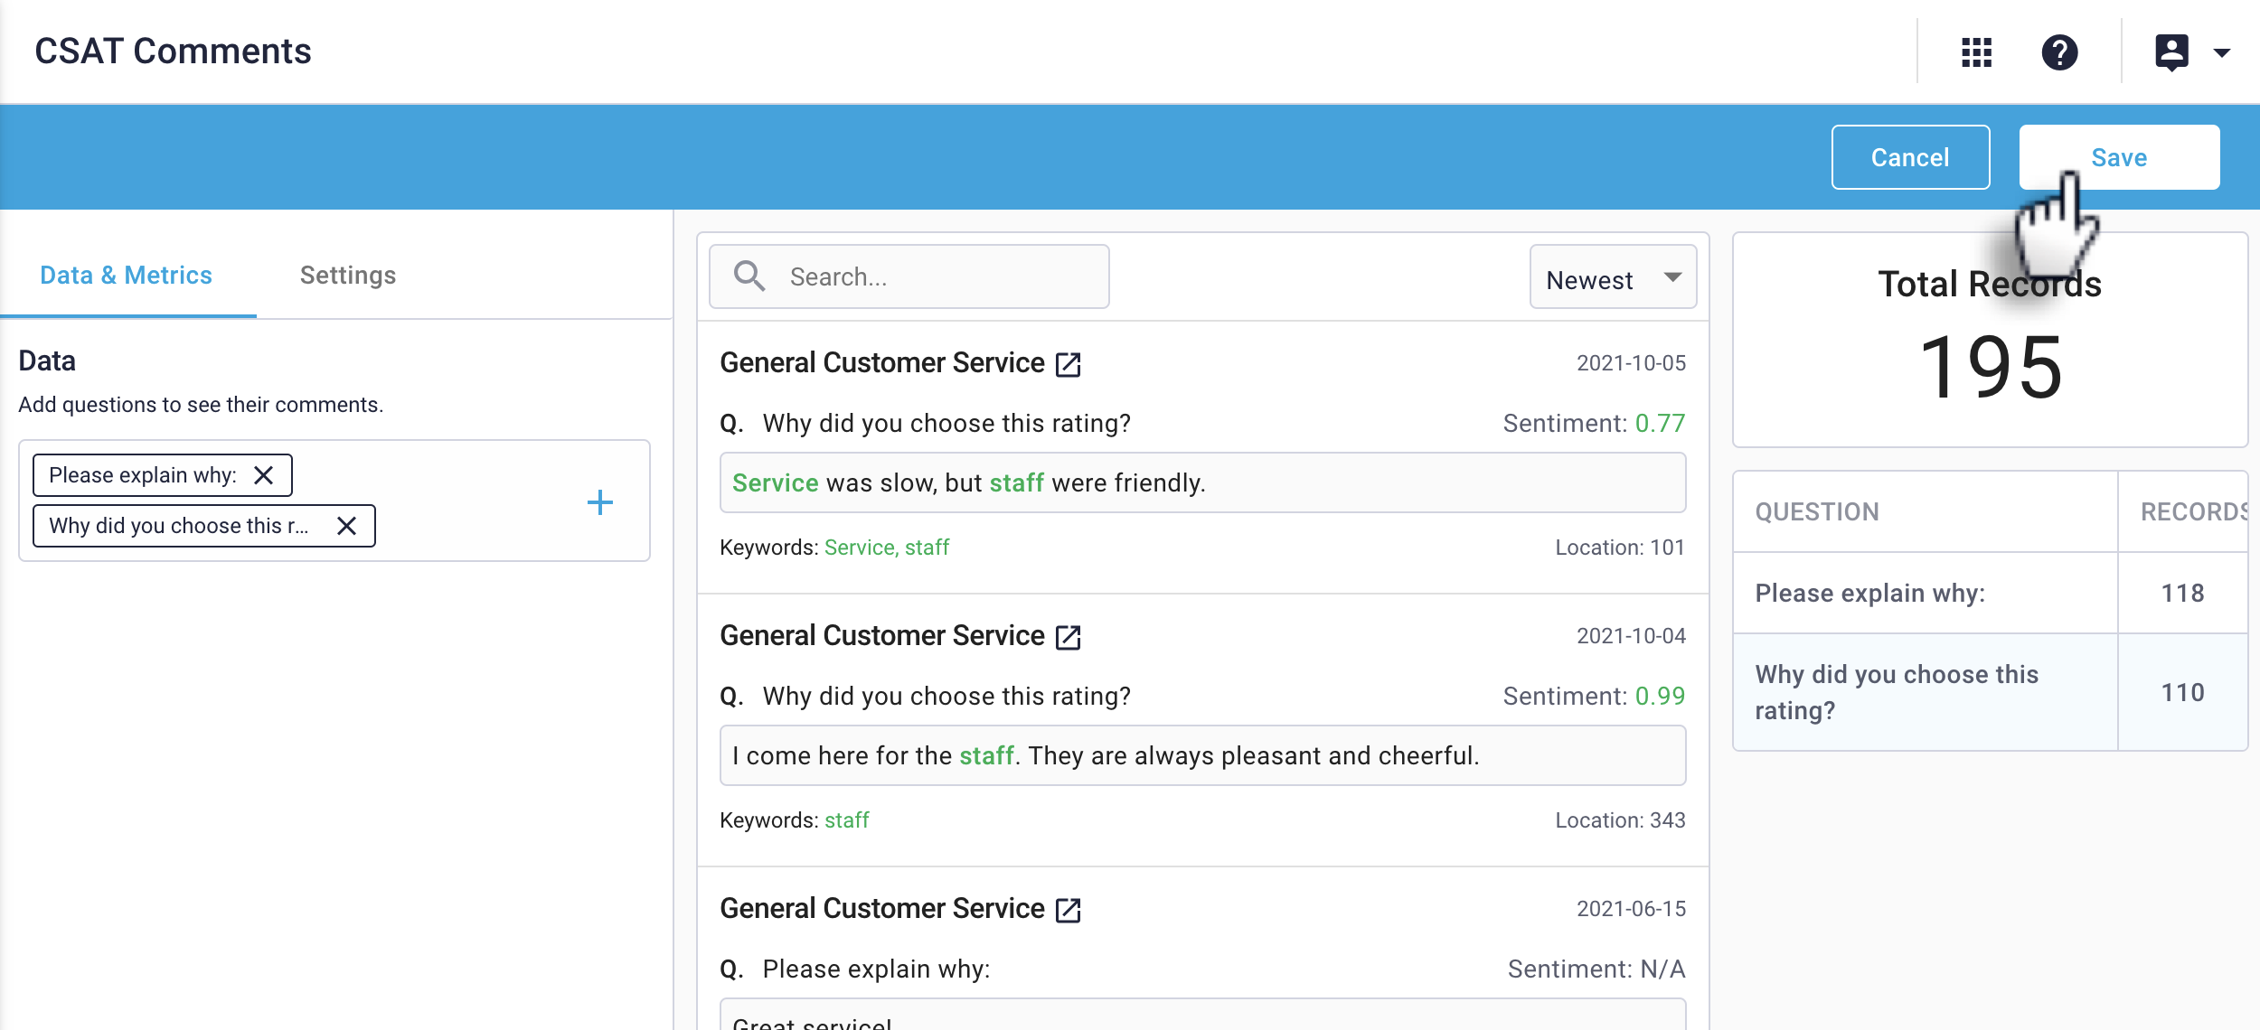
Task: Click the help question mark icon
Action: pos(2059,52)
